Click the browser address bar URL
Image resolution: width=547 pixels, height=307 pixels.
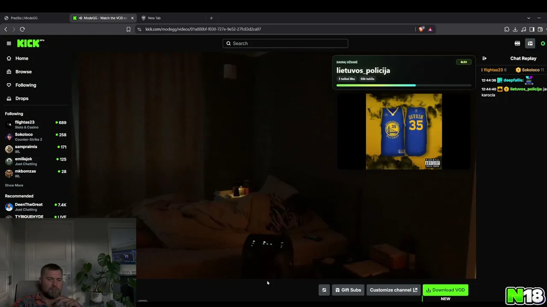tap(203, 29)
